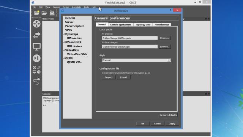
Task: Collapse the IOS on UNIX node arrow
Action: (x=64, y=42)
